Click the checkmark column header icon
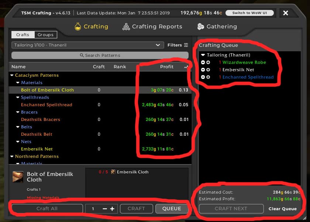Image resolution: width=310 pixels, height=222 pixels. tap(186, 67)
